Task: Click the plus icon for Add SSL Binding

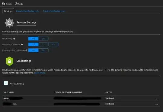Action: tap(6, 83)
